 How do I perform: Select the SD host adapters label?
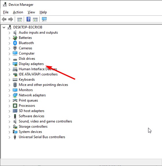pos(32,111)
